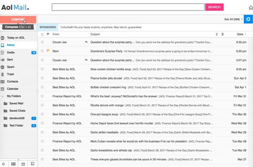Viewport: 253px width, 167px height.
Task: Click the Trash folder icon in sidebar
Action: [3, 74]
